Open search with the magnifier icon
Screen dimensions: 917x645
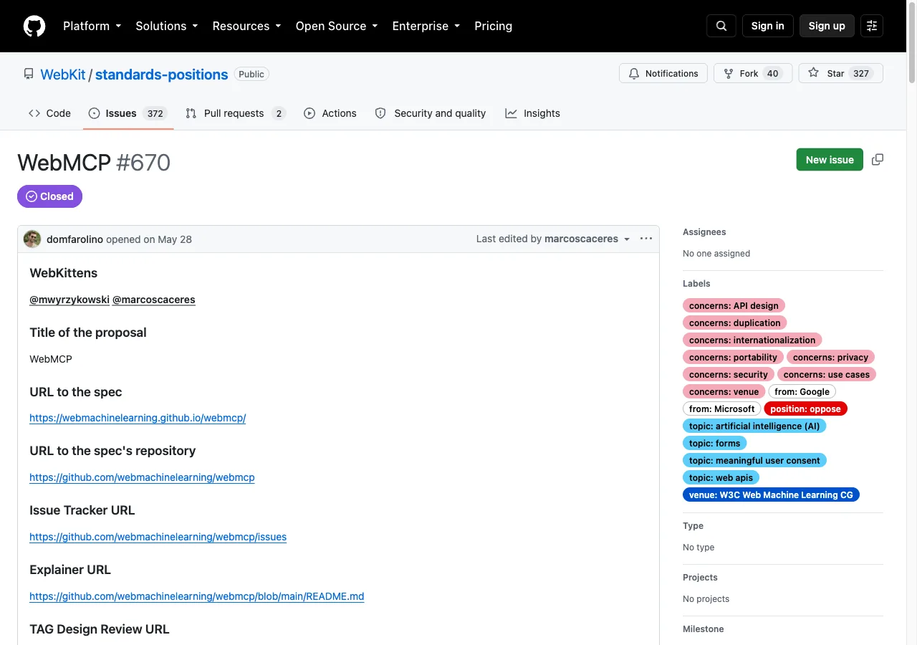(x=721, y=26)
